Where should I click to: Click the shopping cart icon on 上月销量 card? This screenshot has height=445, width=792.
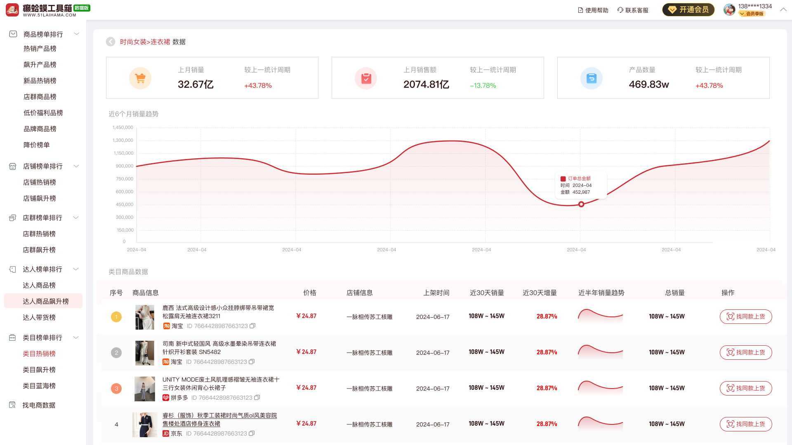140,78
